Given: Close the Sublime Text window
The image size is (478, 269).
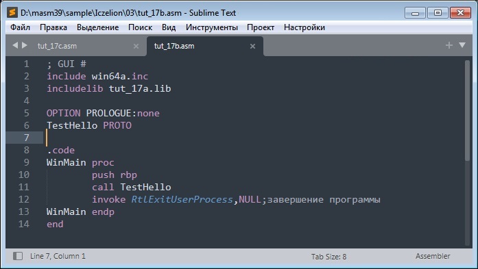Looking at the screenshot, I should 460,13.
